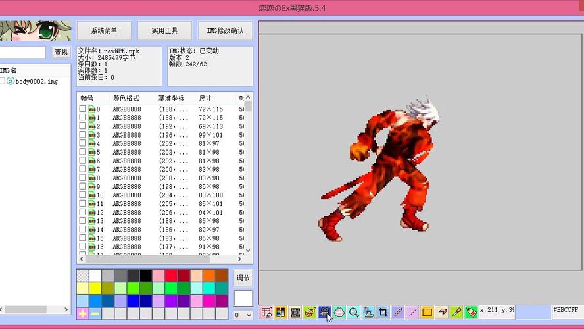Screen dimensions: 584x329
Task: Check the checkbox for frame 14
Action: [x=82, y=229]
